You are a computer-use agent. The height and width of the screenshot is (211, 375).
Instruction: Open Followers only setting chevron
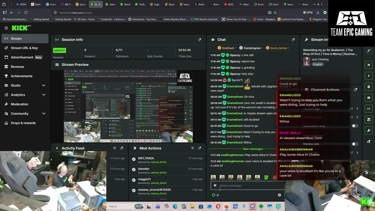pyautogui.click(x=357, y=117)
